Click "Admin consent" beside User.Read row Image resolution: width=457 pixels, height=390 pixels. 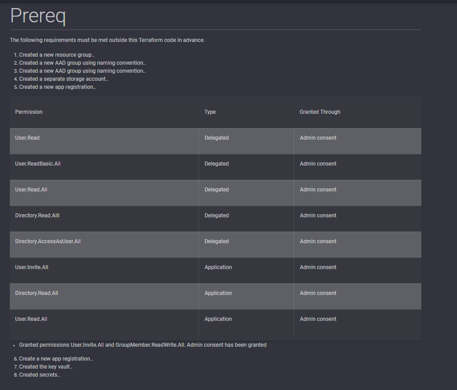pyautogui.click(x=318, y=137)
